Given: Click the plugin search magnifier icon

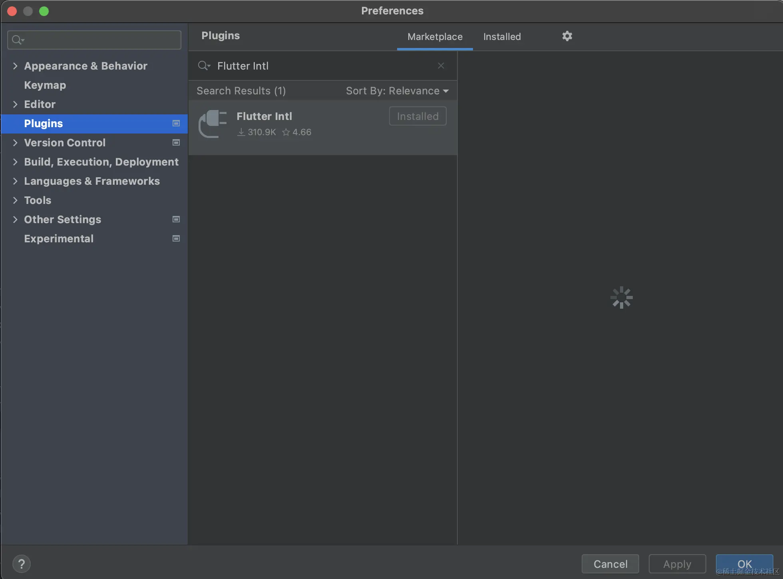Looking at the screenshot, I should [204, 66].
